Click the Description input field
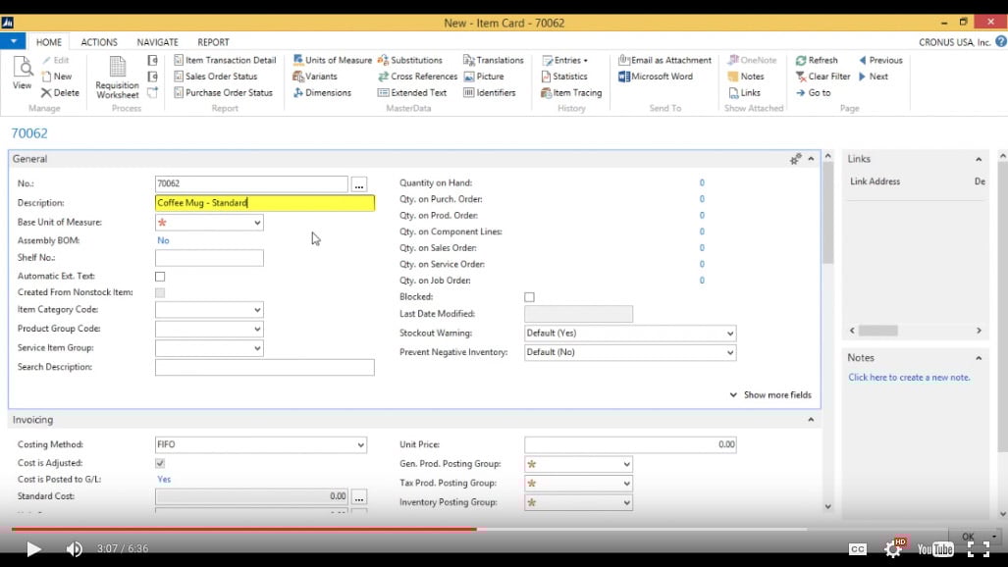1008x567 pixels. (265, 203)
